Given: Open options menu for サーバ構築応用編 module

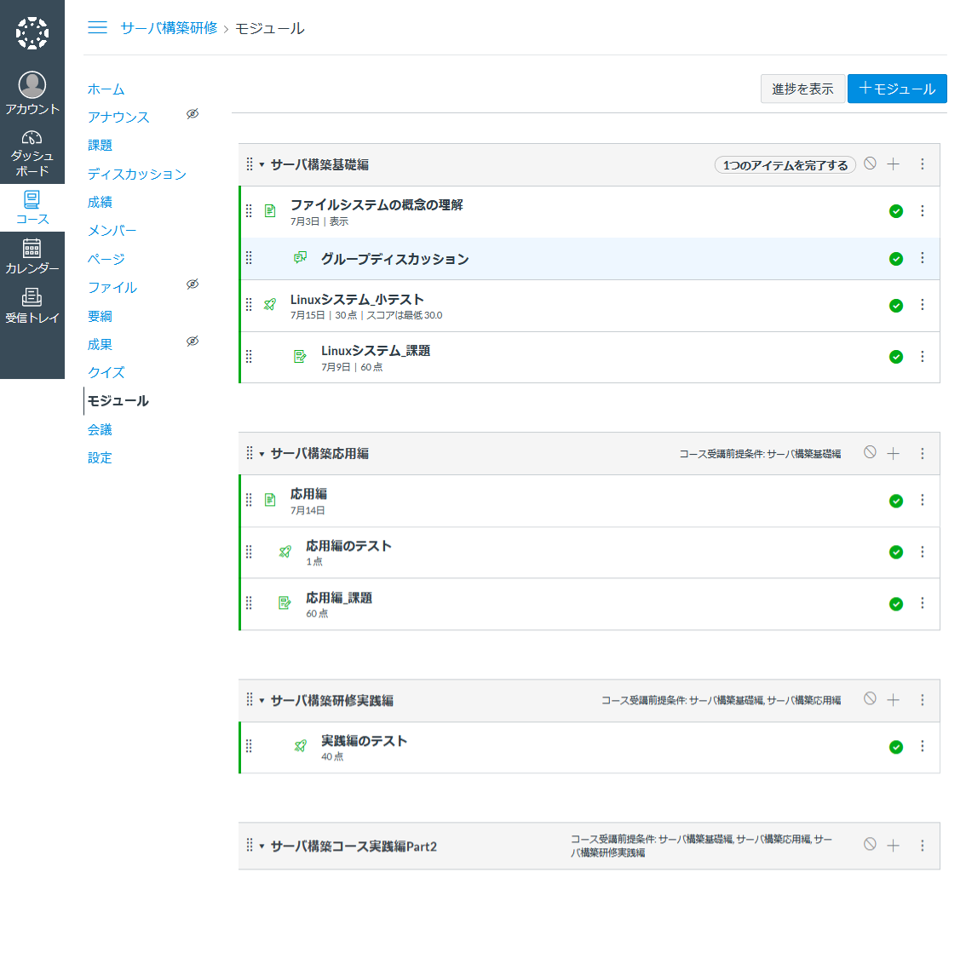Looking at the screenshot, I should (922, 453).
